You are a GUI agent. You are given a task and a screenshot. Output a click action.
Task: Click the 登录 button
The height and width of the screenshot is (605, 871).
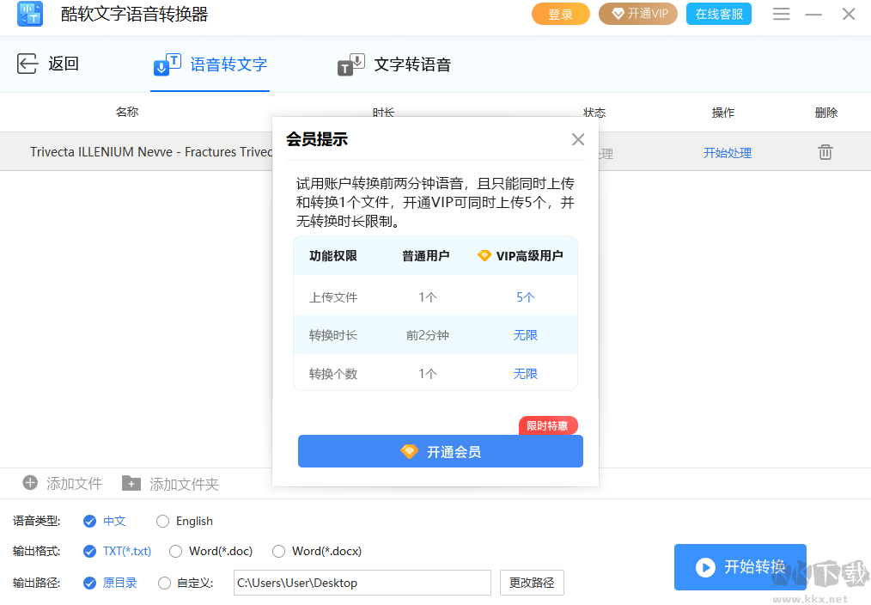560,14
